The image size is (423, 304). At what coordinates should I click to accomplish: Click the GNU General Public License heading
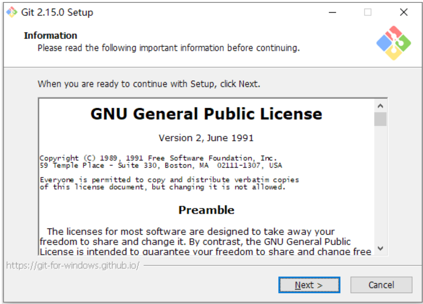206,114
